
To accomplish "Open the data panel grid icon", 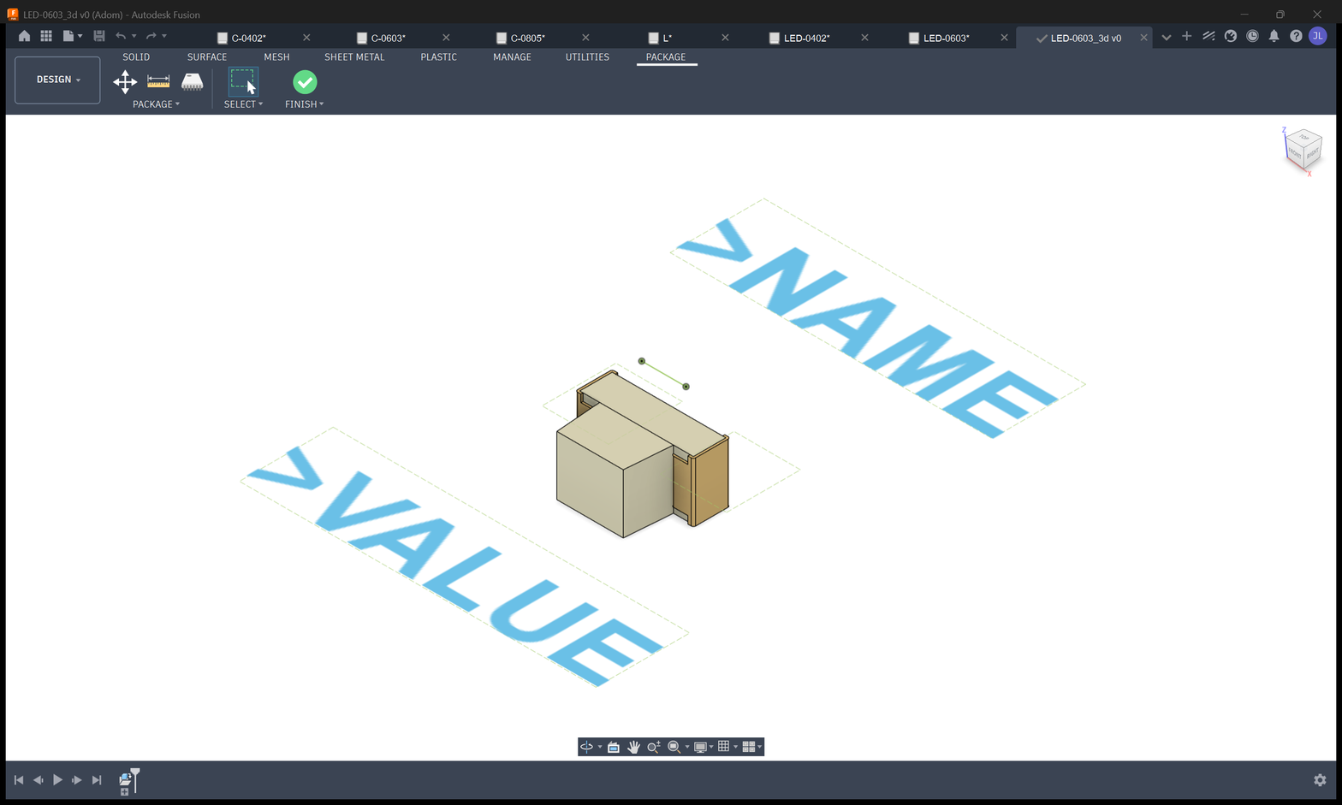I will tap(46, 36).
